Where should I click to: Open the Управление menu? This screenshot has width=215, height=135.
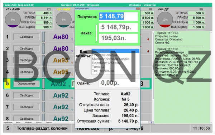tap(8, 123)
